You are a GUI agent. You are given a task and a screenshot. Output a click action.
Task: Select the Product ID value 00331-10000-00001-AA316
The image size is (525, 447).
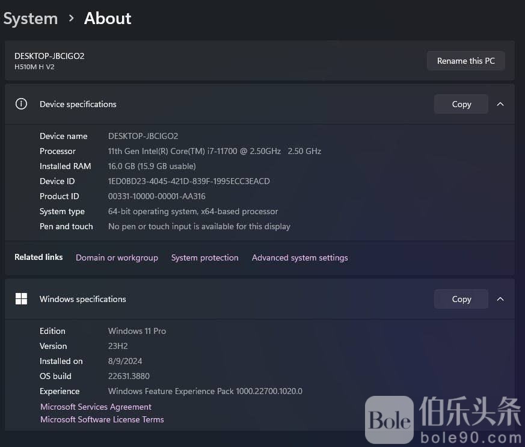(157, 196)
